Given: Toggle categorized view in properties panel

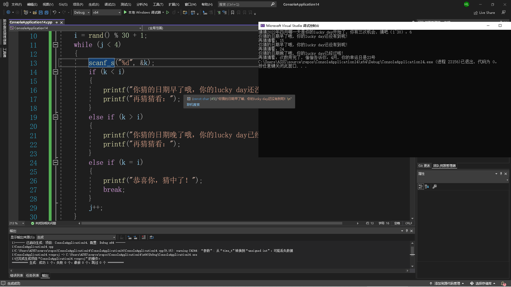Looking at the screenshot, I should (421, 187).
